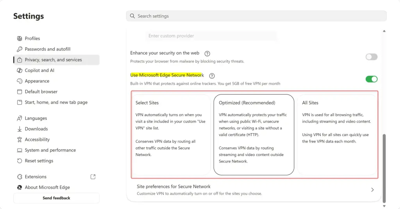Viewport: 400px width, 209px height.
Task: Open help icon next to Secure Network
Action: [212, 76]
